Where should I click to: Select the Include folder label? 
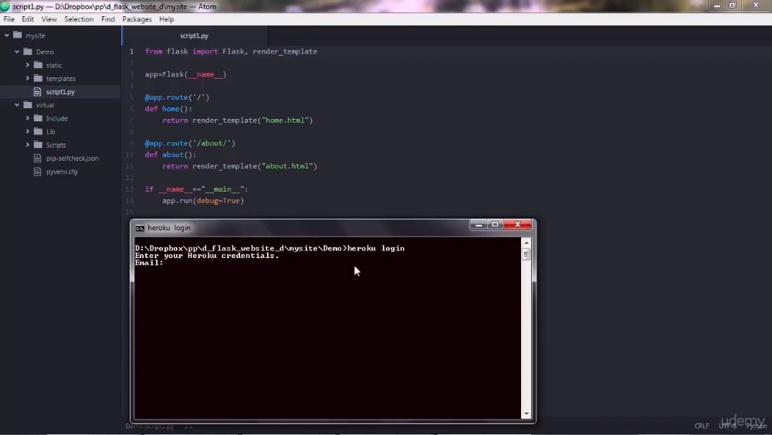(56, 118)
